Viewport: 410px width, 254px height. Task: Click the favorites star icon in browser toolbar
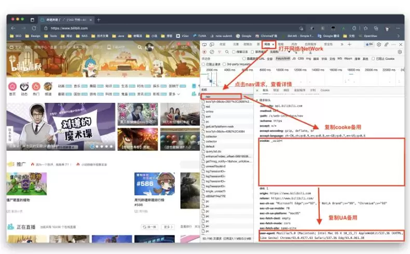click(x=365, y=28)
